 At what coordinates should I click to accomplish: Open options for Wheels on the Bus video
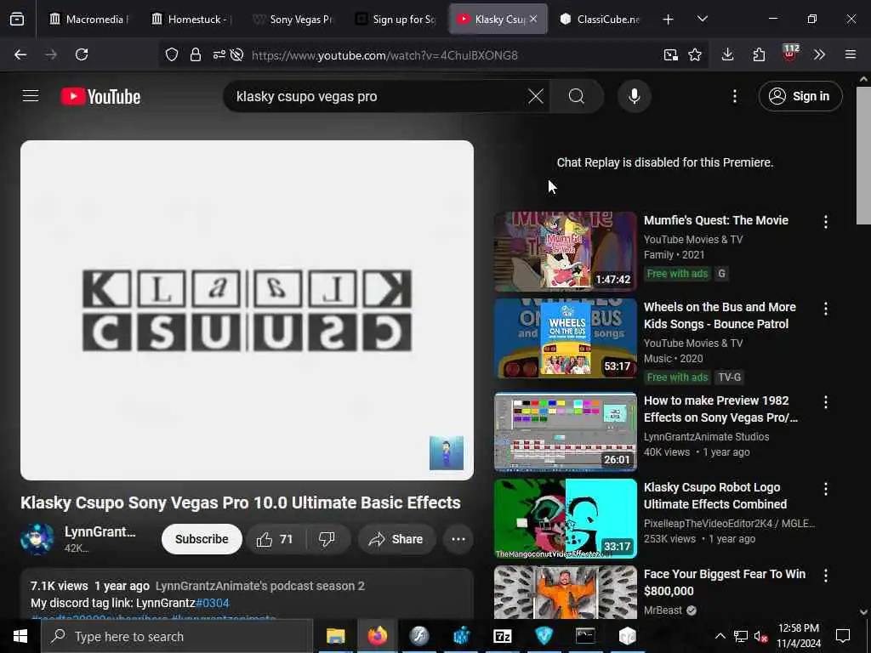[x=825, y=308]
